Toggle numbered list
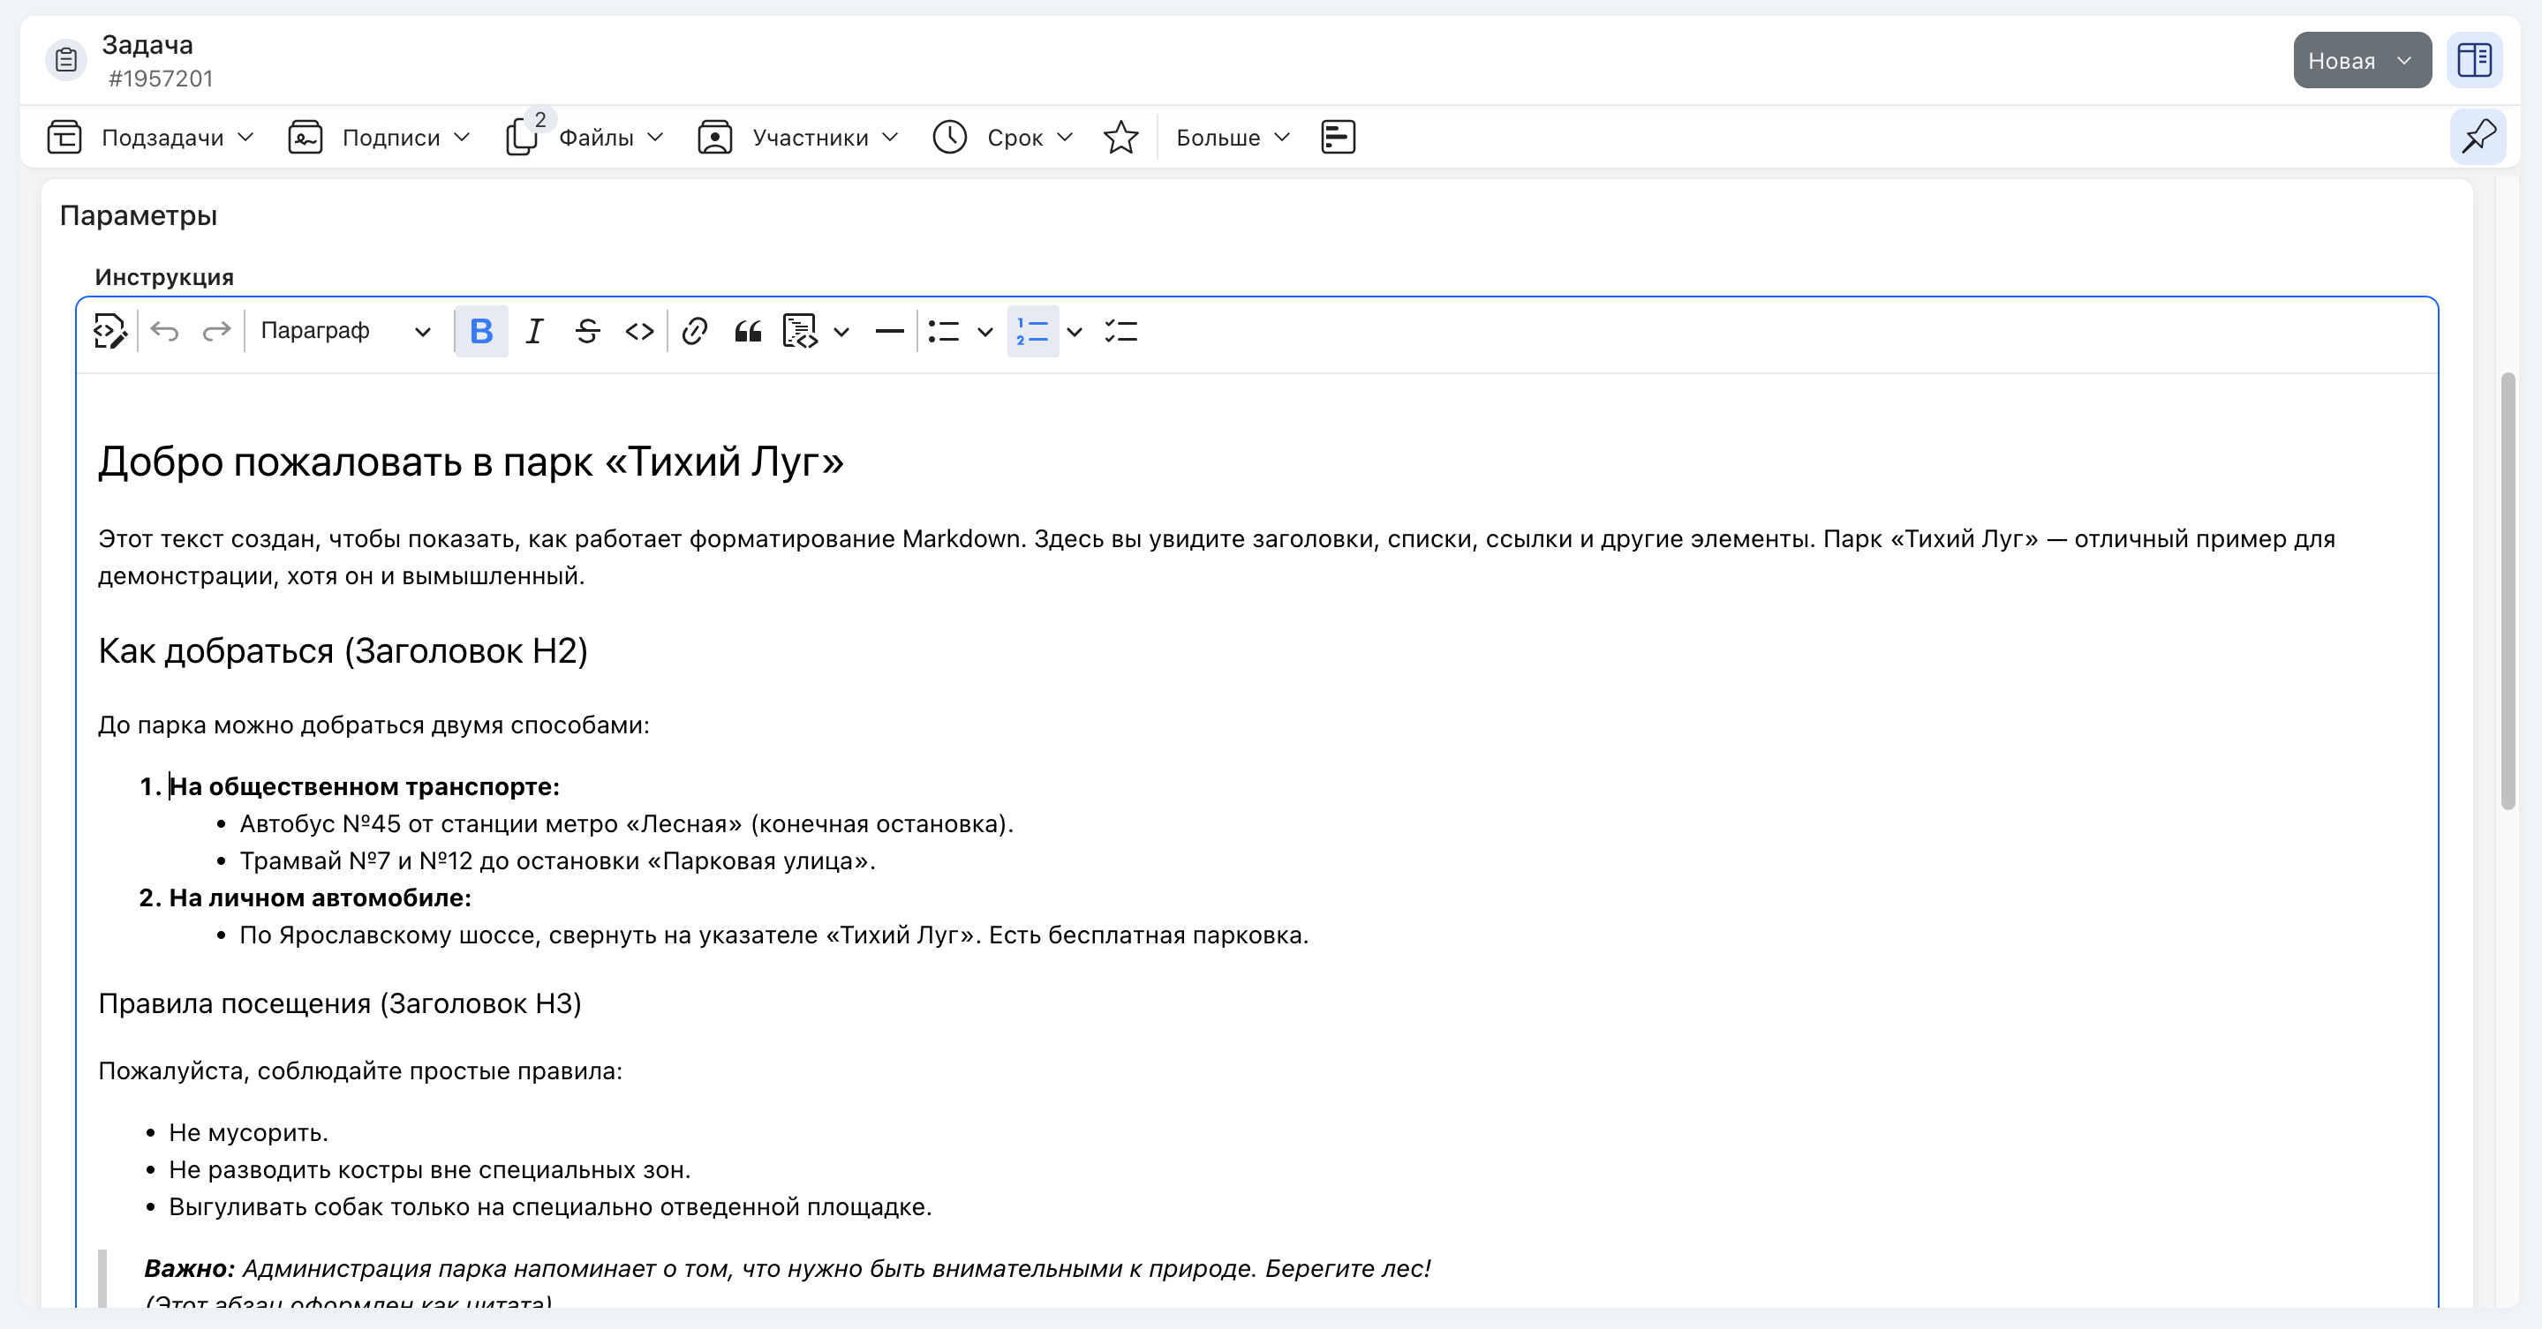Image resolution: width=2542 pixels, height=1329 pixels. [1033, 331]
